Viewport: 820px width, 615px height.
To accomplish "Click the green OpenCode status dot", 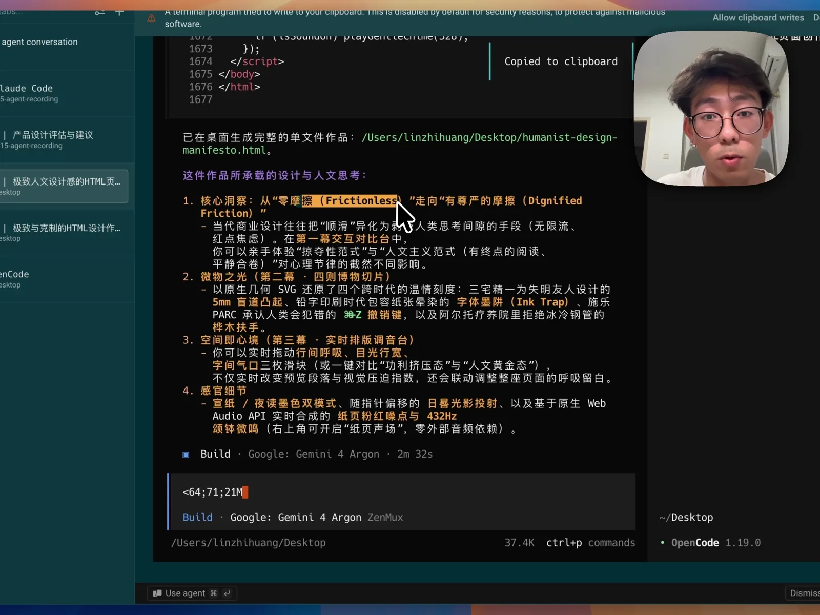I will (663, 543).
